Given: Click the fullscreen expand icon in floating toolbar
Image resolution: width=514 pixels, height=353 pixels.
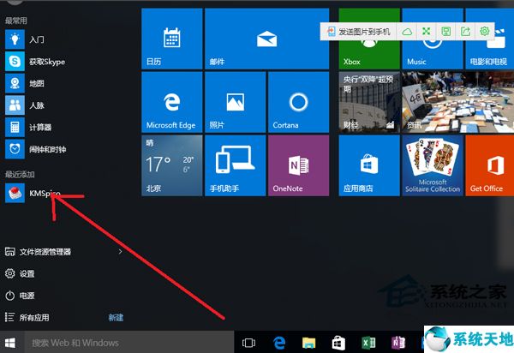Looking at the screenshot, I should tap(426, 32).
